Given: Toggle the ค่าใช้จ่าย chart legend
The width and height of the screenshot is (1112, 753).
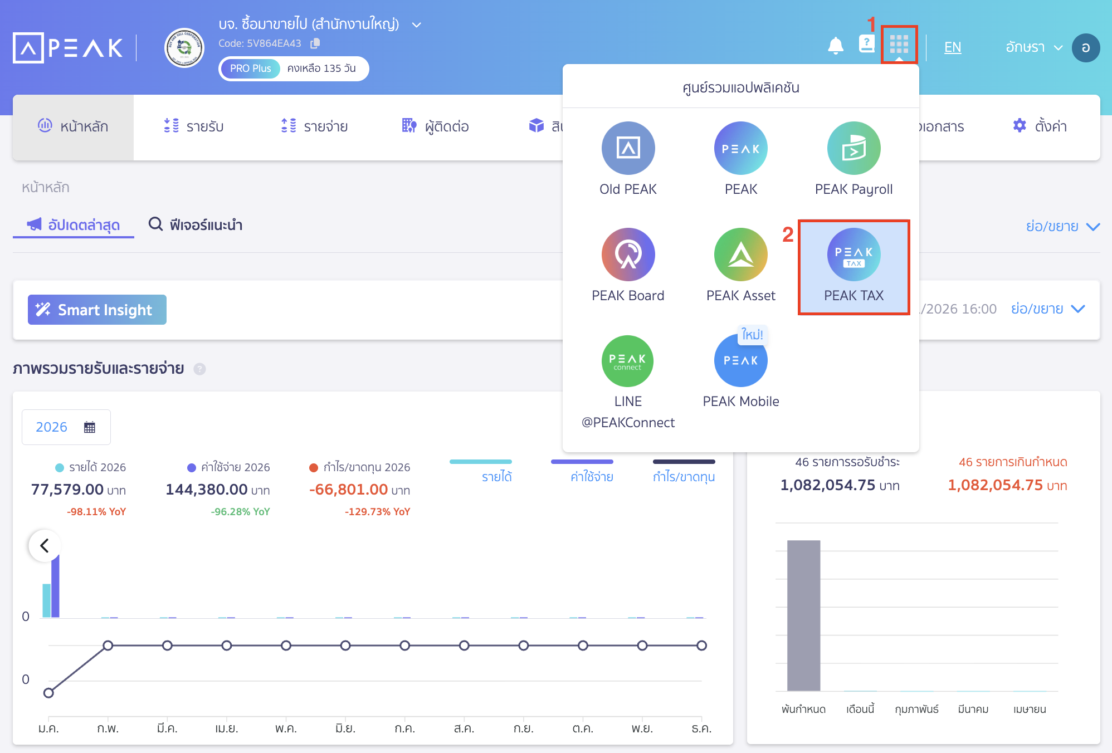Looking at the screenshot, I should (x=592, y=476).
